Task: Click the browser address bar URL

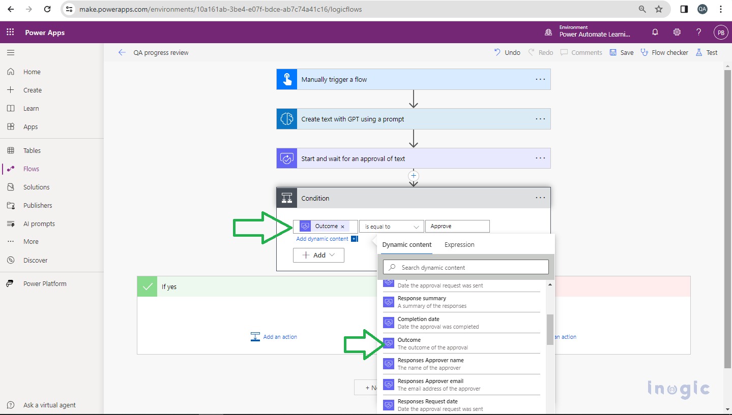Action: [x=221, y=9]
